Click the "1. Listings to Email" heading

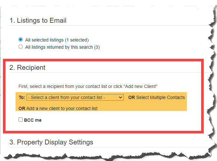[x=38, y=20]
